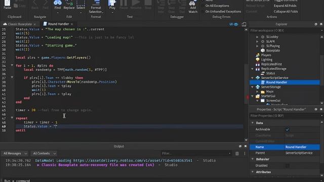Collapse the ServerStorage tree node
Screen dimensions: 324x182
tap(252, 87)
